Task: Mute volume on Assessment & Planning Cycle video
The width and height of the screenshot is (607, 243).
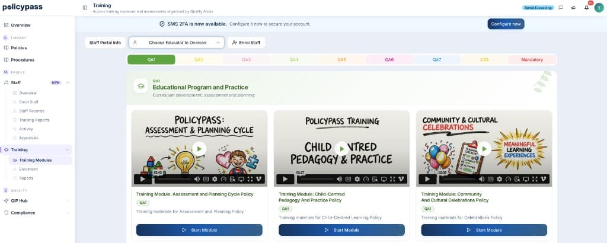Action: tap(197, 179)
